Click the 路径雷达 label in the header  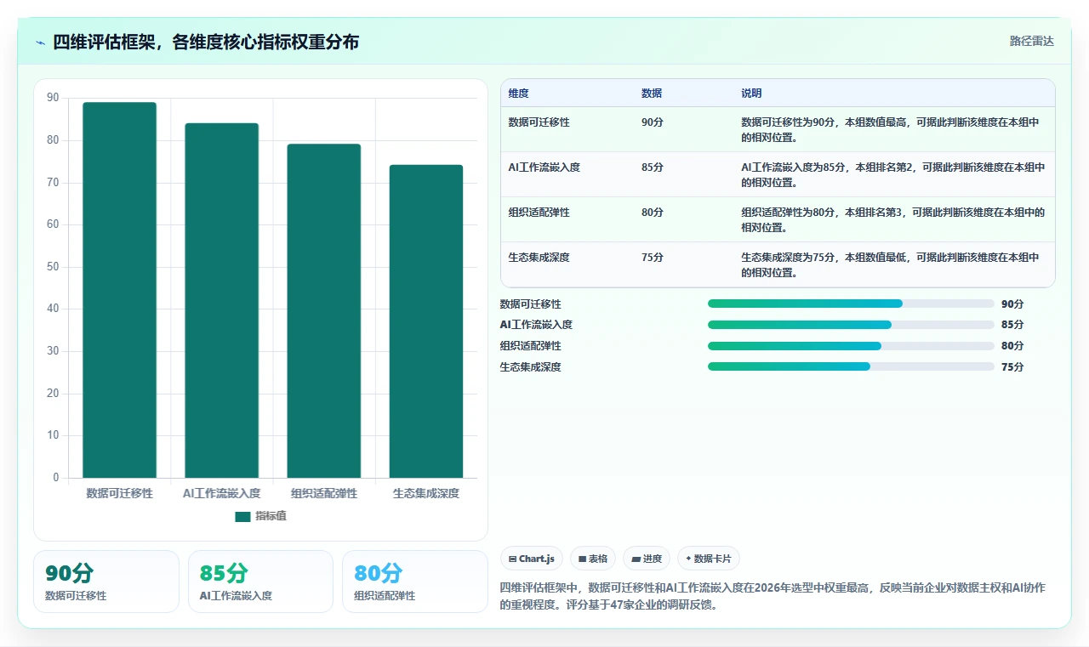1031,41
